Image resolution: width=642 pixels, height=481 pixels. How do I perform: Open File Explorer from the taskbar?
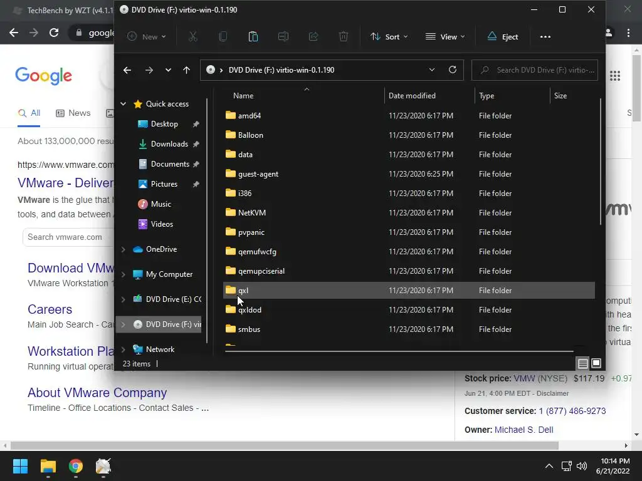(48, 466)
